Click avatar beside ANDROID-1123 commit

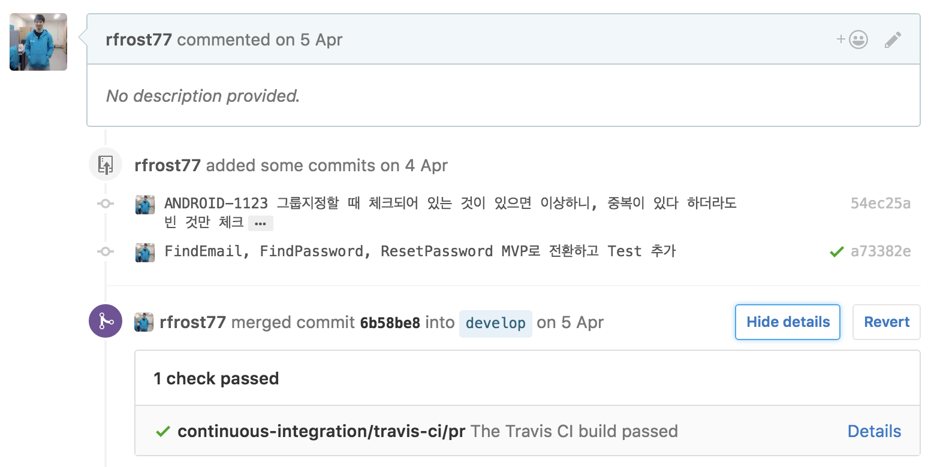145,204
